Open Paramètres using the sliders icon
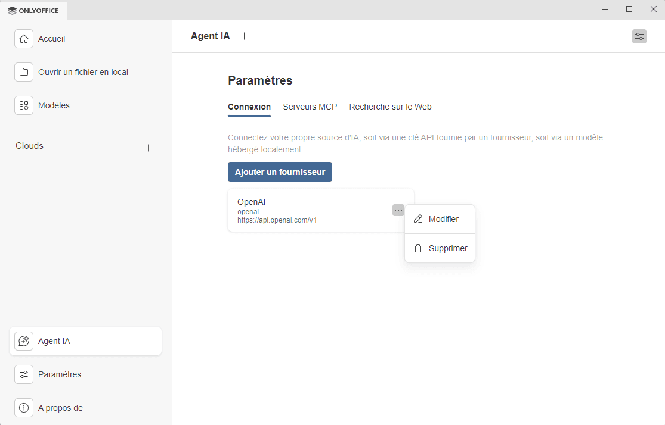 (24, 374)
